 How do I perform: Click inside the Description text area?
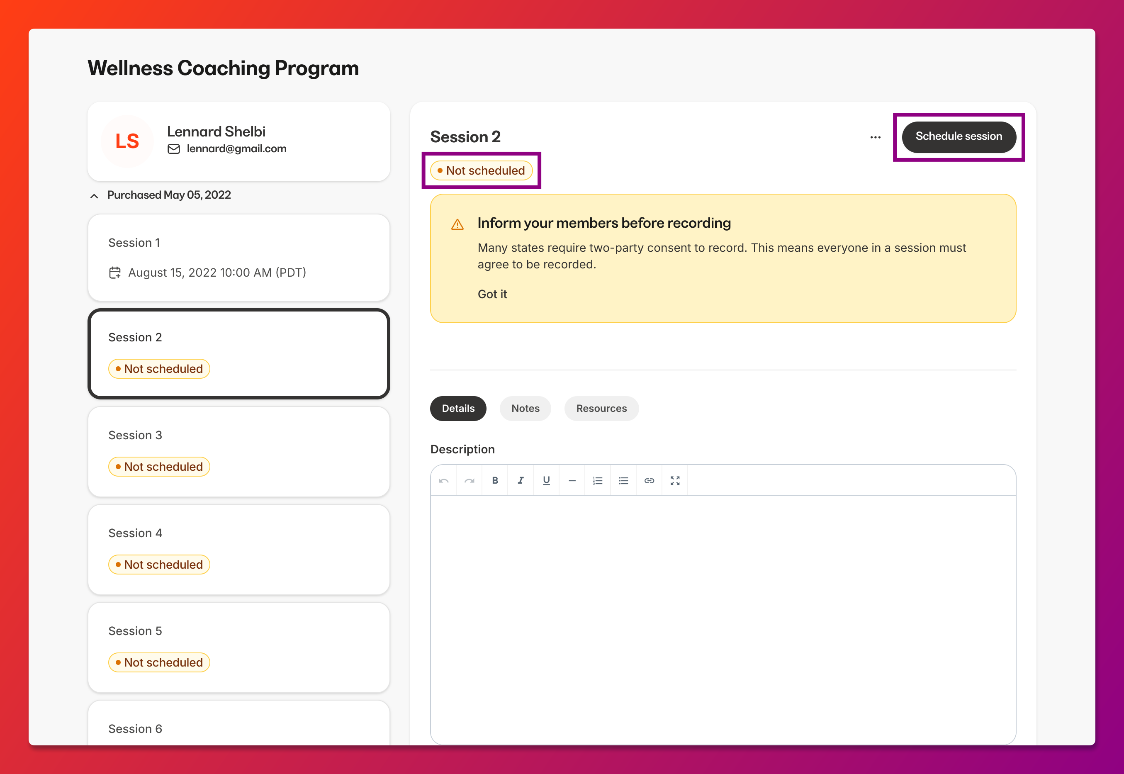(723, 619)
